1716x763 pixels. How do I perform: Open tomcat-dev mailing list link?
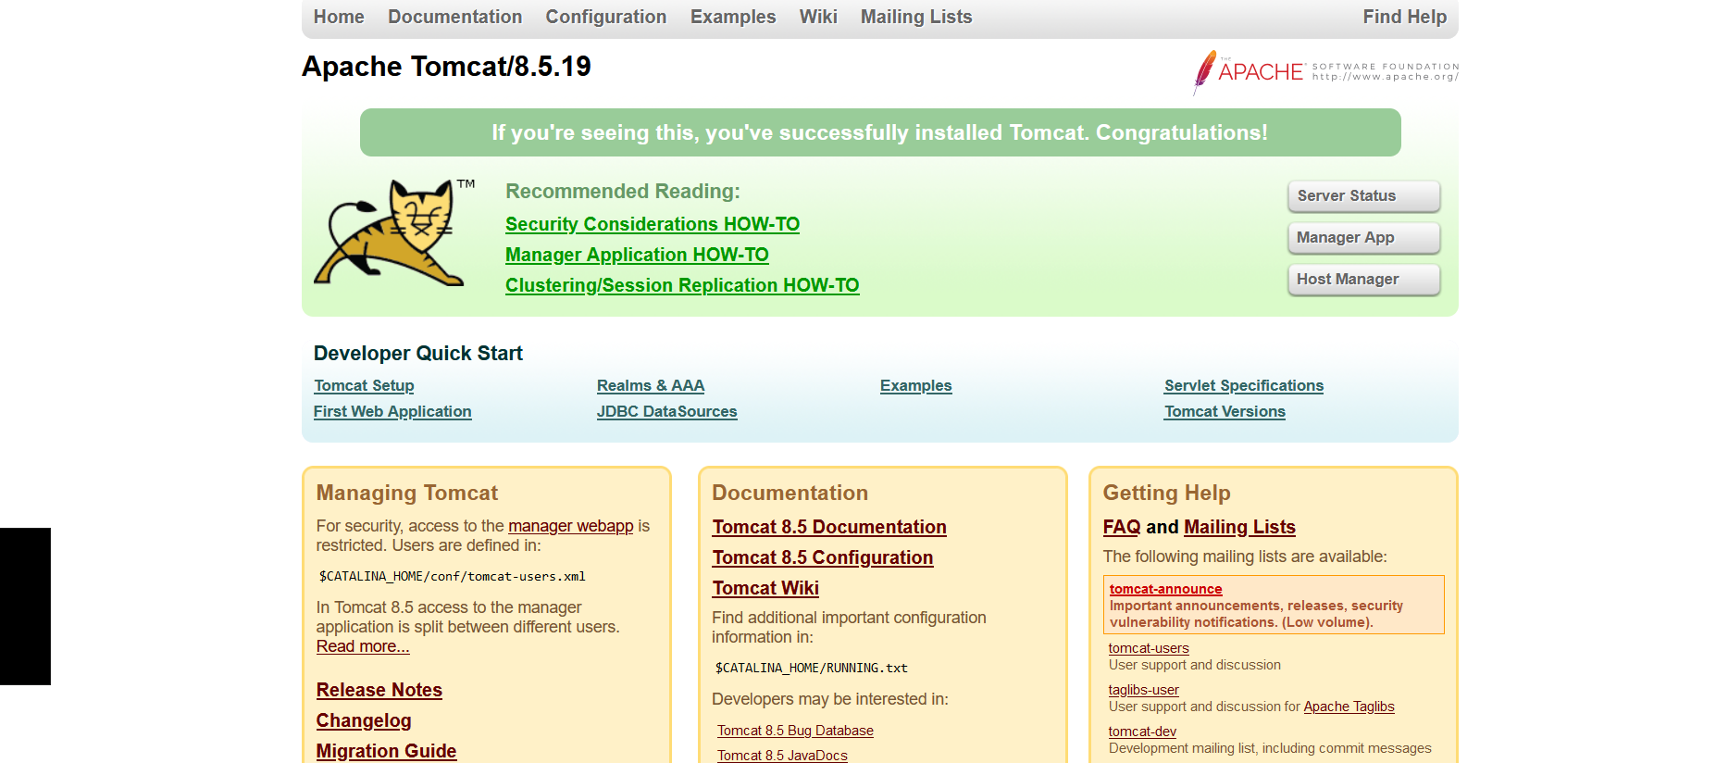pyautogui.click(x=1142, y=732)
